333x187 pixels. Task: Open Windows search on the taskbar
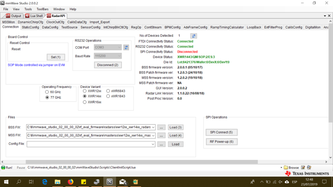[x=19, y=182]
